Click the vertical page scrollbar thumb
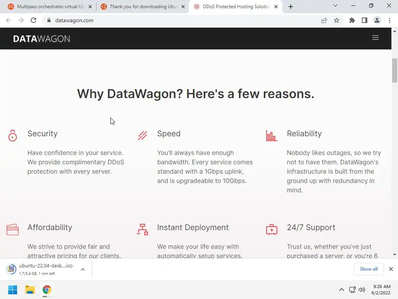The image size is (398, 299). click(x=395, y=70)
